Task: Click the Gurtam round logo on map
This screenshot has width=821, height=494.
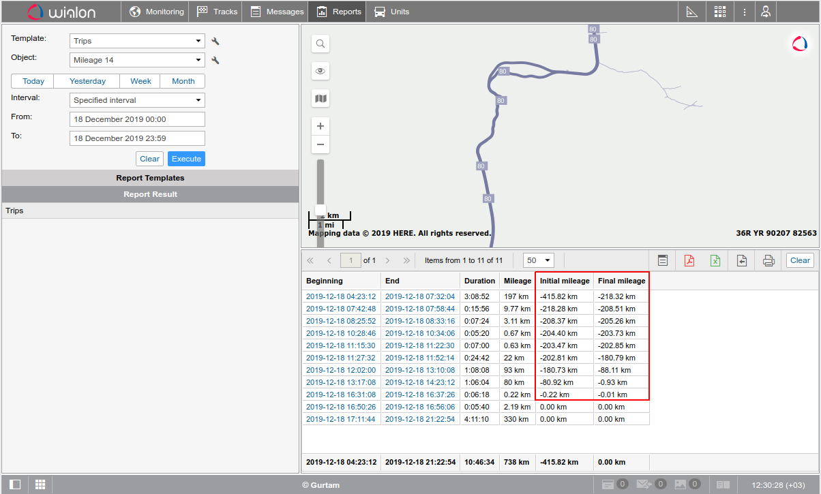Action: click(799, 44)
